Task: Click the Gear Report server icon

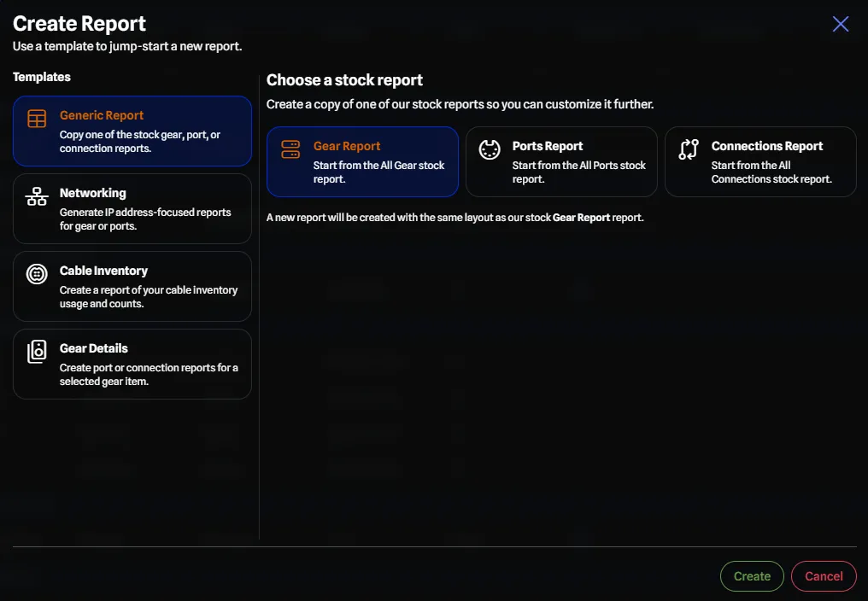Action: point(290,149)
